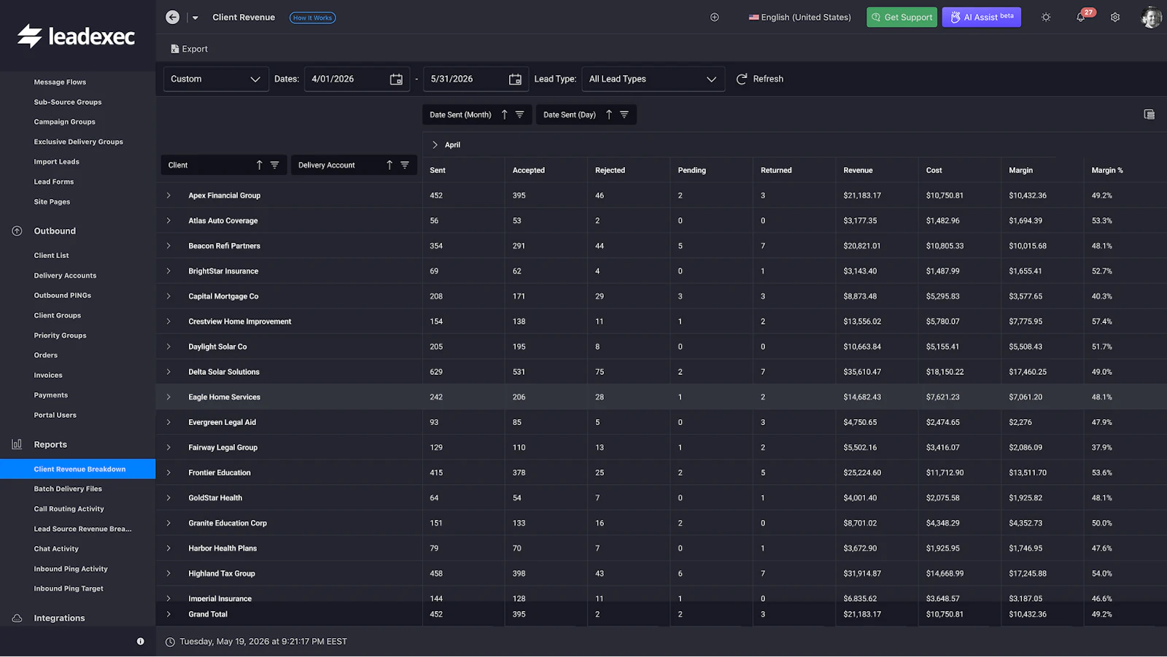The width and height of the screenshot is (1167, 657).
Task: Open Call Routing Activity report
Action: tap(69, 509)
